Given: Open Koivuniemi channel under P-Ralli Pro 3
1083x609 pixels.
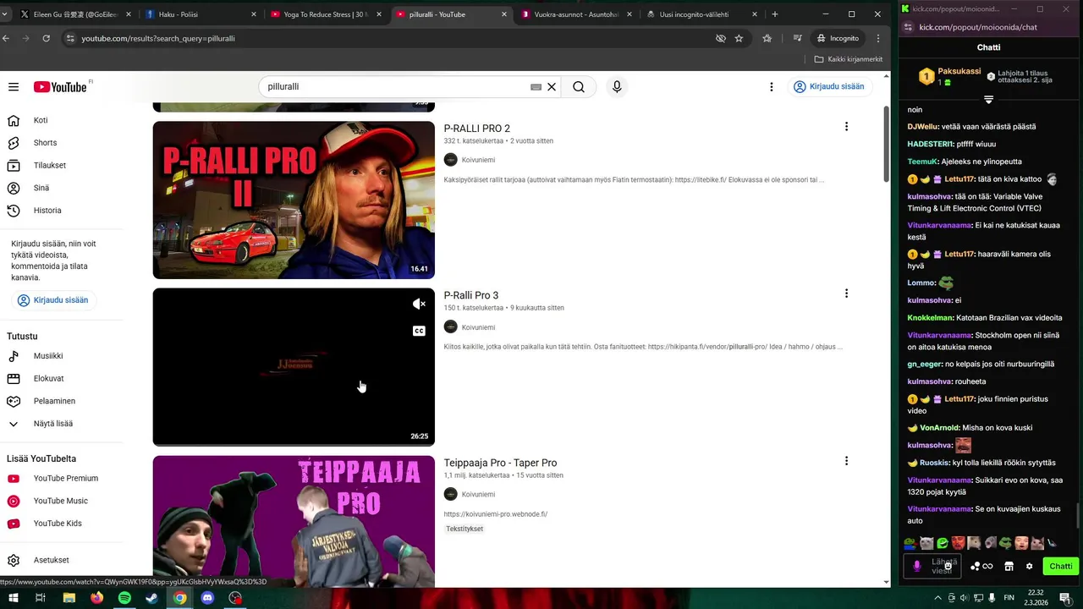Looking at the screenshot, I should tap(478, 327).
